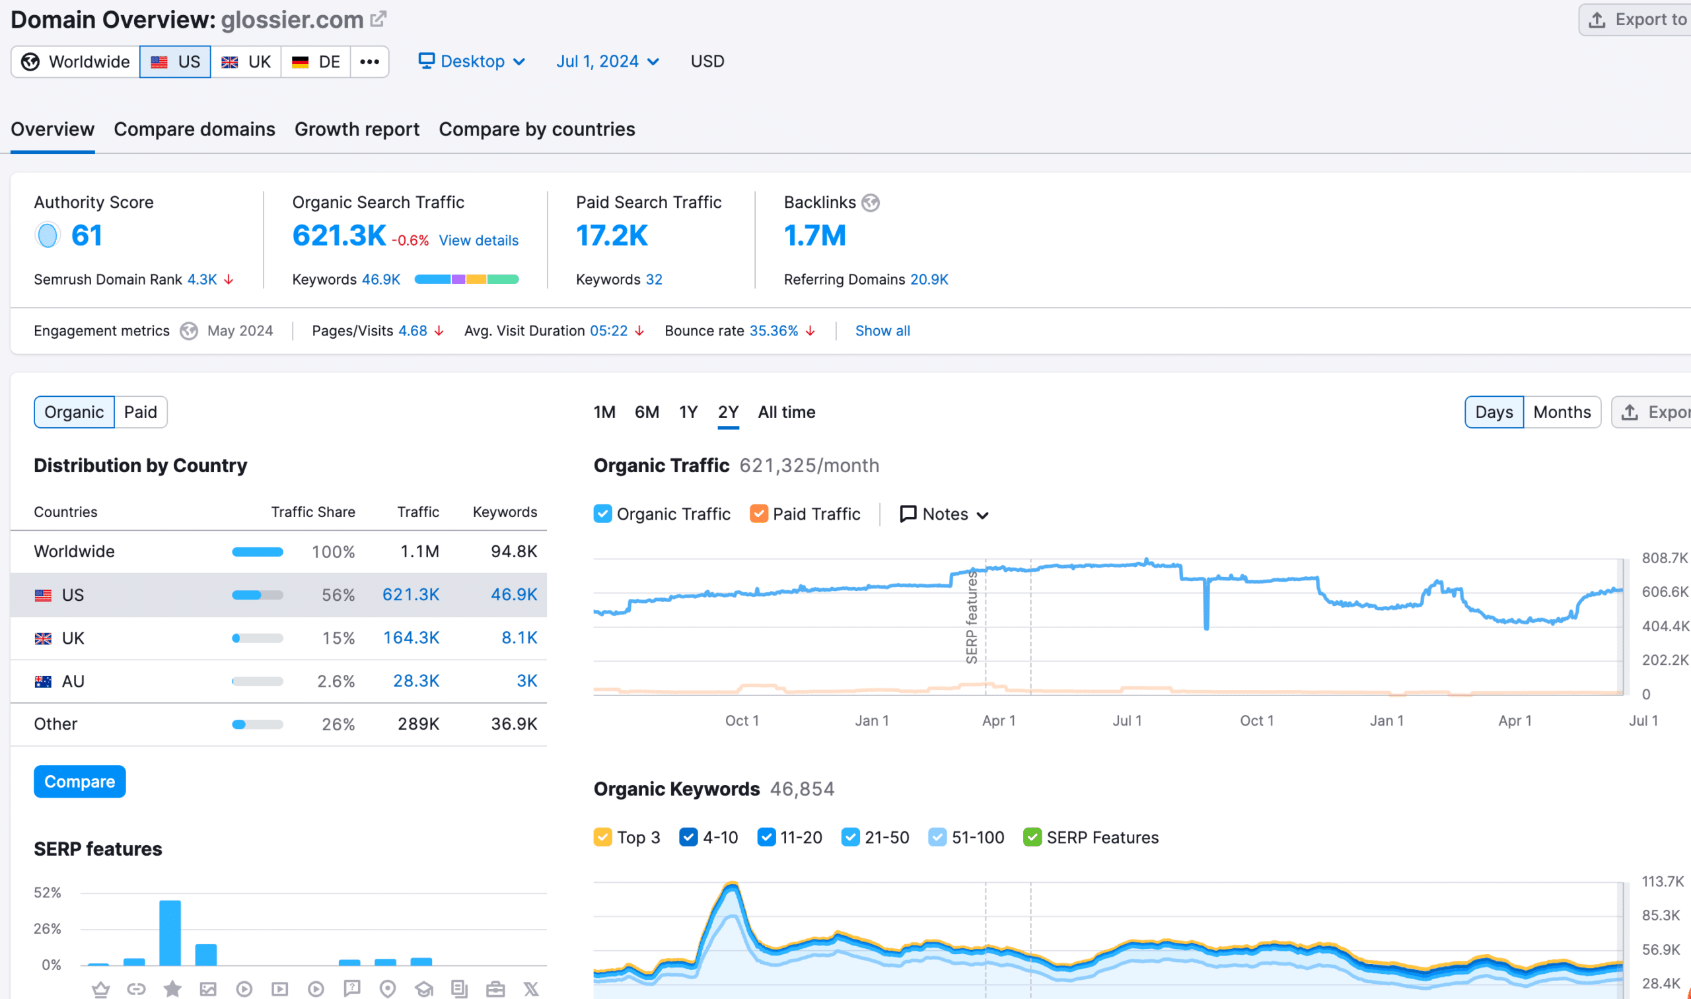Click the question bubble icon in SERP features
Viewport: 1691px width, 999px height.
(351, 988)
